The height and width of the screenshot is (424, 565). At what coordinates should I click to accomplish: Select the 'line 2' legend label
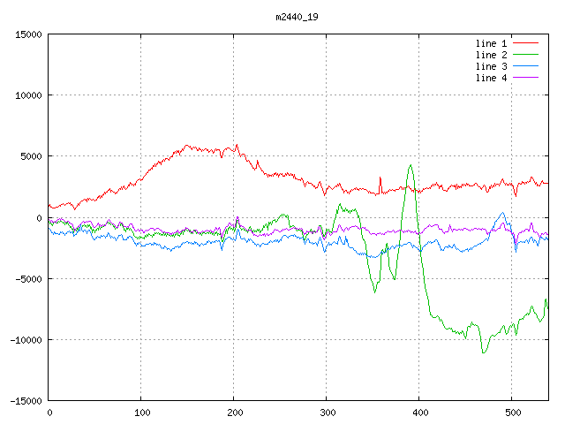click(x=491, y=55)
